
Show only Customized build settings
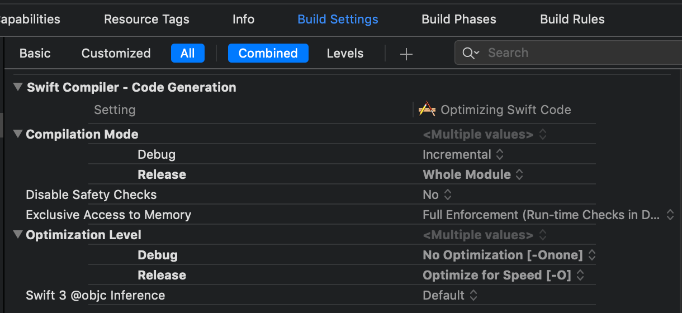click(x=116, y=53)
